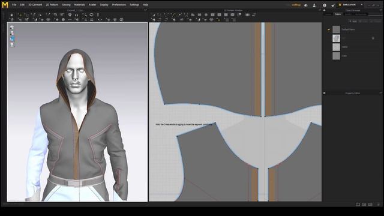
Task: Select the third fabric thumbnail, the light gray one
Action: coord(336,47)
